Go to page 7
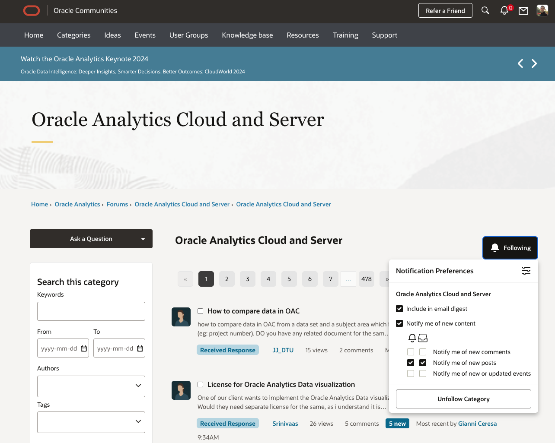The width and height of the screenshot is (555, 443). click(x=331, y=279)
